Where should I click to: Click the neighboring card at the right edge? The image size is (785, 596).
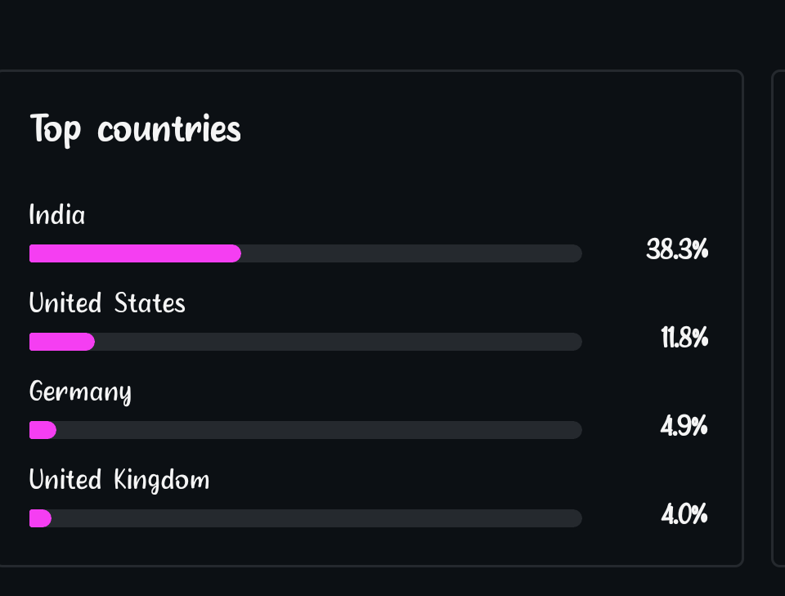[778, 319]
